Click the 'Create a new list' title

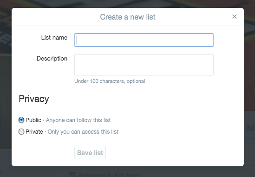(128, 17)
